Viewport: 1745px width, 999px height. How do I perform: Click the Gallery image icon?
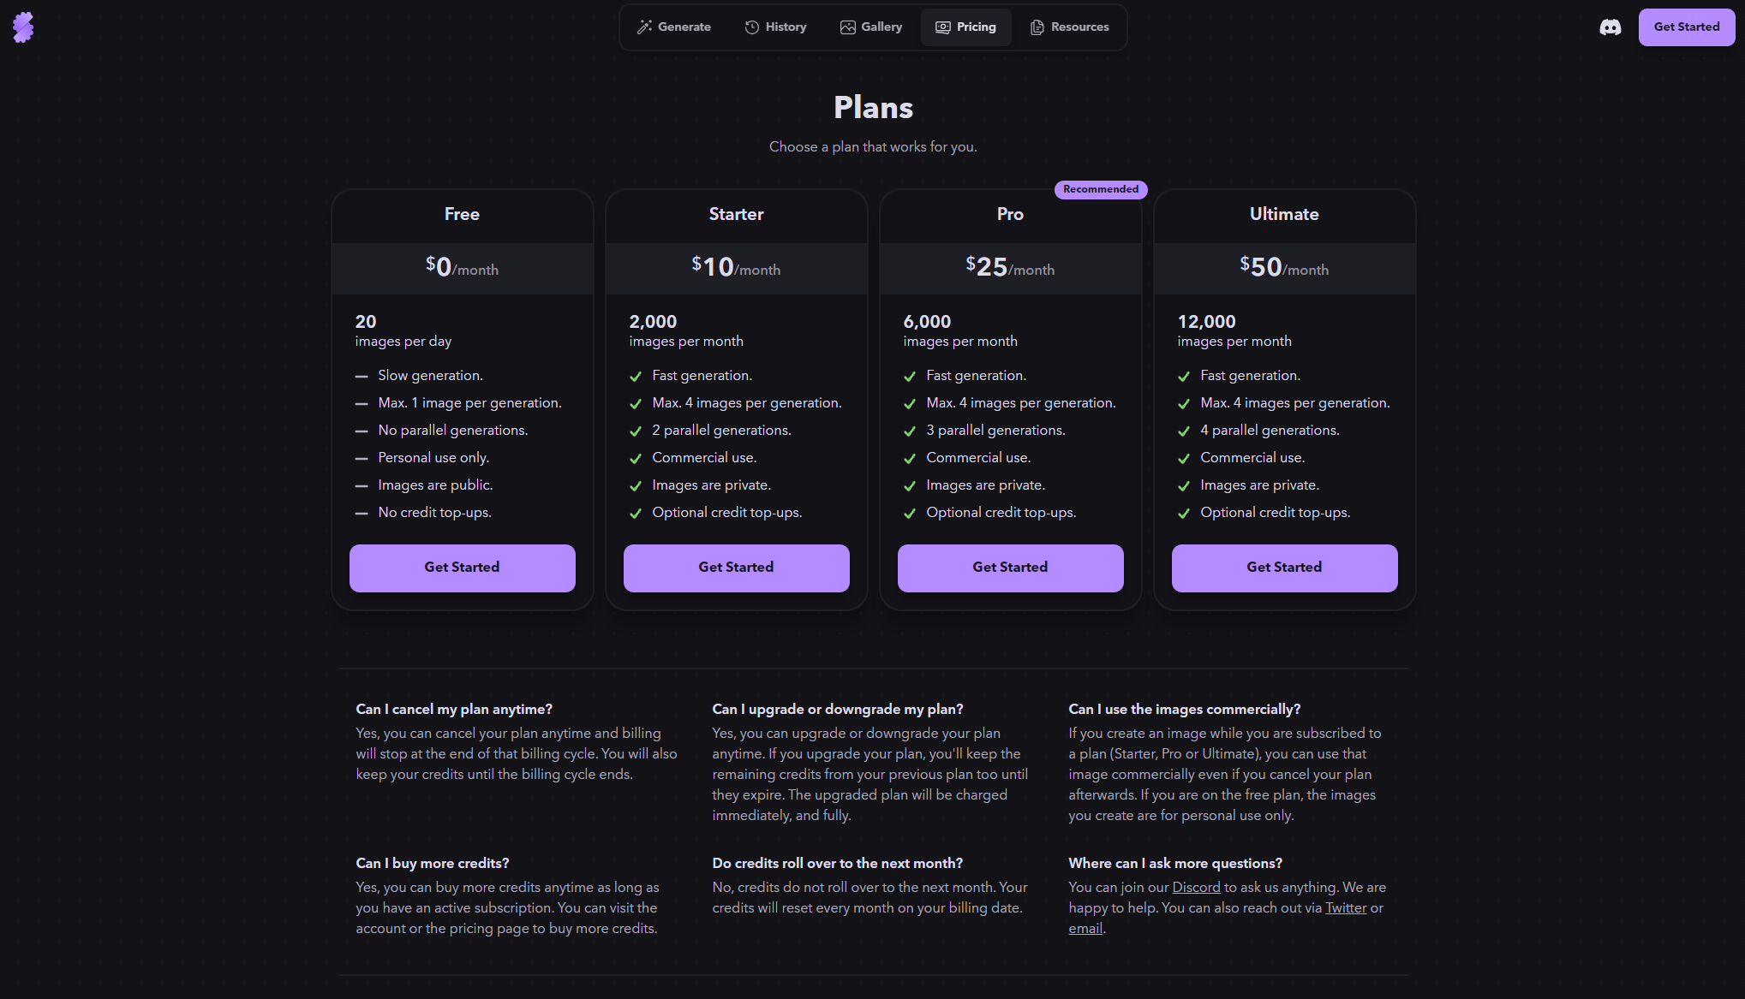click(x=847, y=27)
